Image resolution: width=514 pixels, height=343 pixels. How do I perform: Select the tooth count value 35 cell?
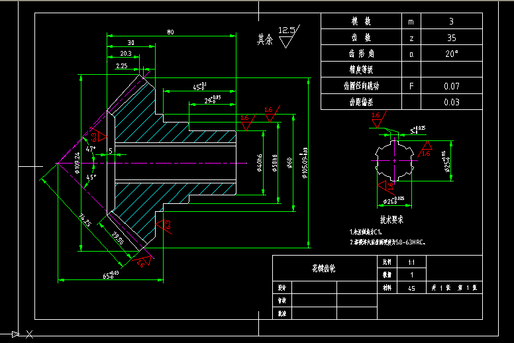coord(452,38)
